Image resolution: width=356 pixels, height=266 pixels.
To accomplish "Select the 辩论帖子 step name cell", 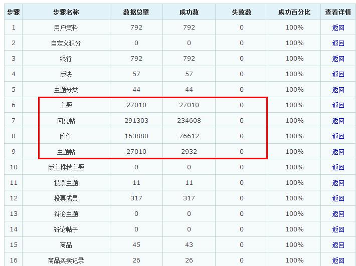I will 66,229.
